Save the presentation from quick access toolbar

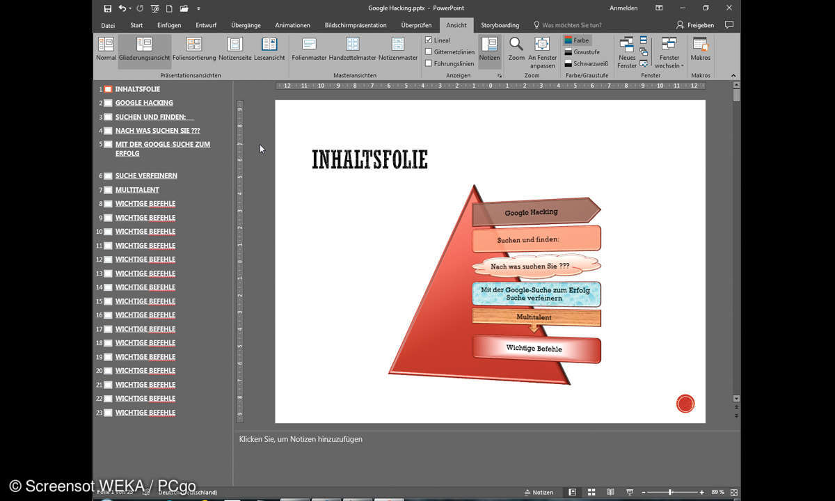coord(107,8)
